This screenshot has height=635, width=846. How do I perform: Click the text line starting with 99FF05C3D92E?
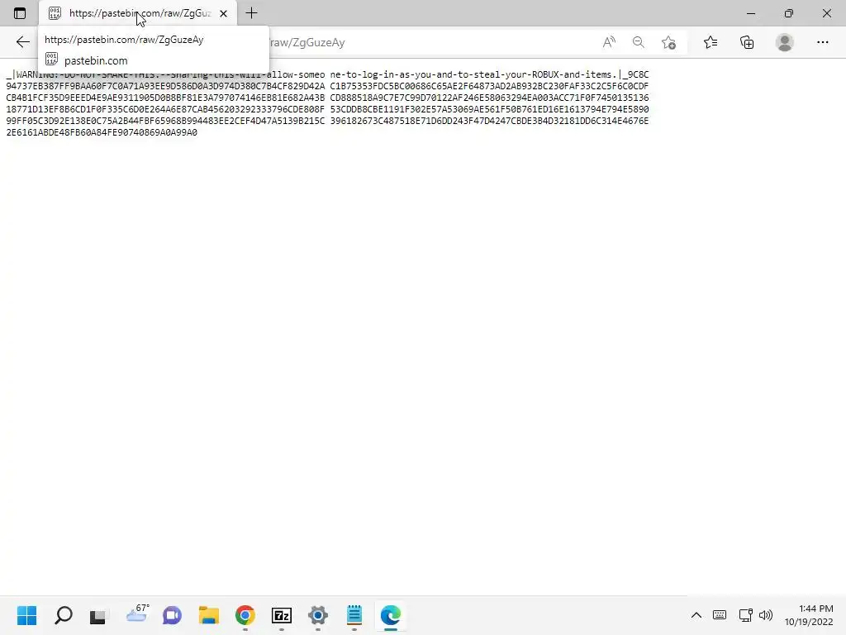pos(327,121)
